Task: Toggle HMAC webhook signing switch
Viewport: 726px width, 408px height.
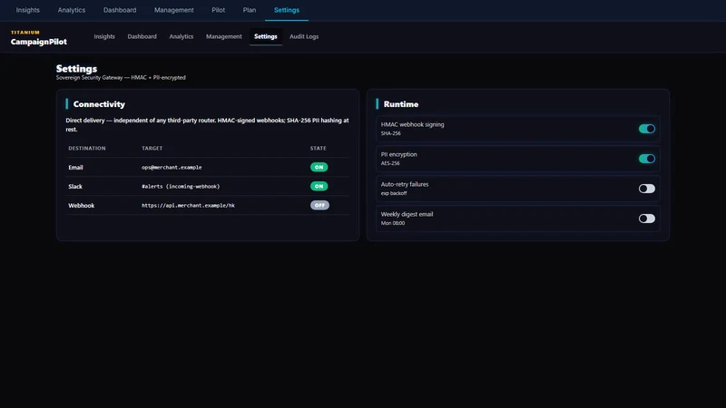Action: click(x=646, y=129)
